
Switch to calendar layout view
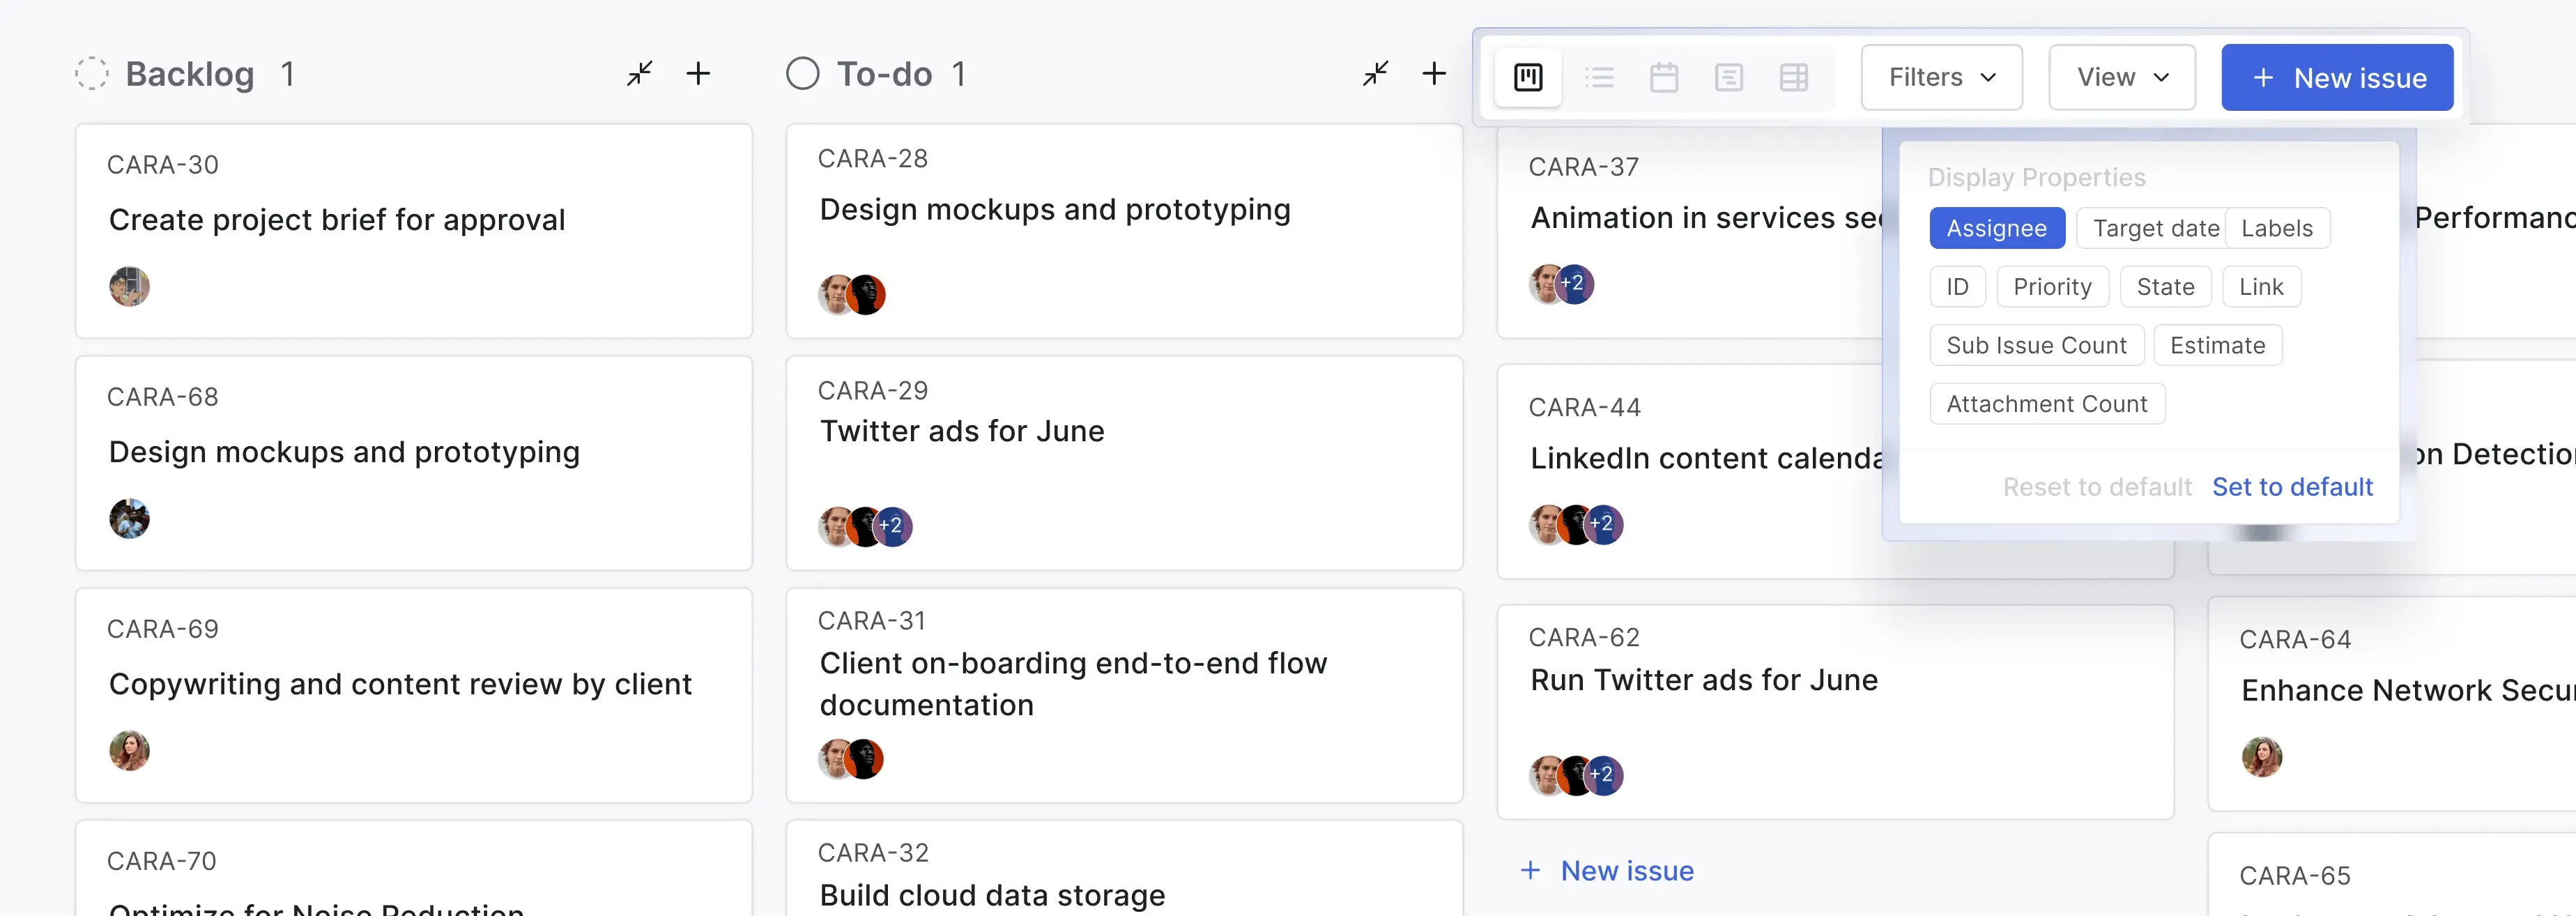coord(1664,77)
